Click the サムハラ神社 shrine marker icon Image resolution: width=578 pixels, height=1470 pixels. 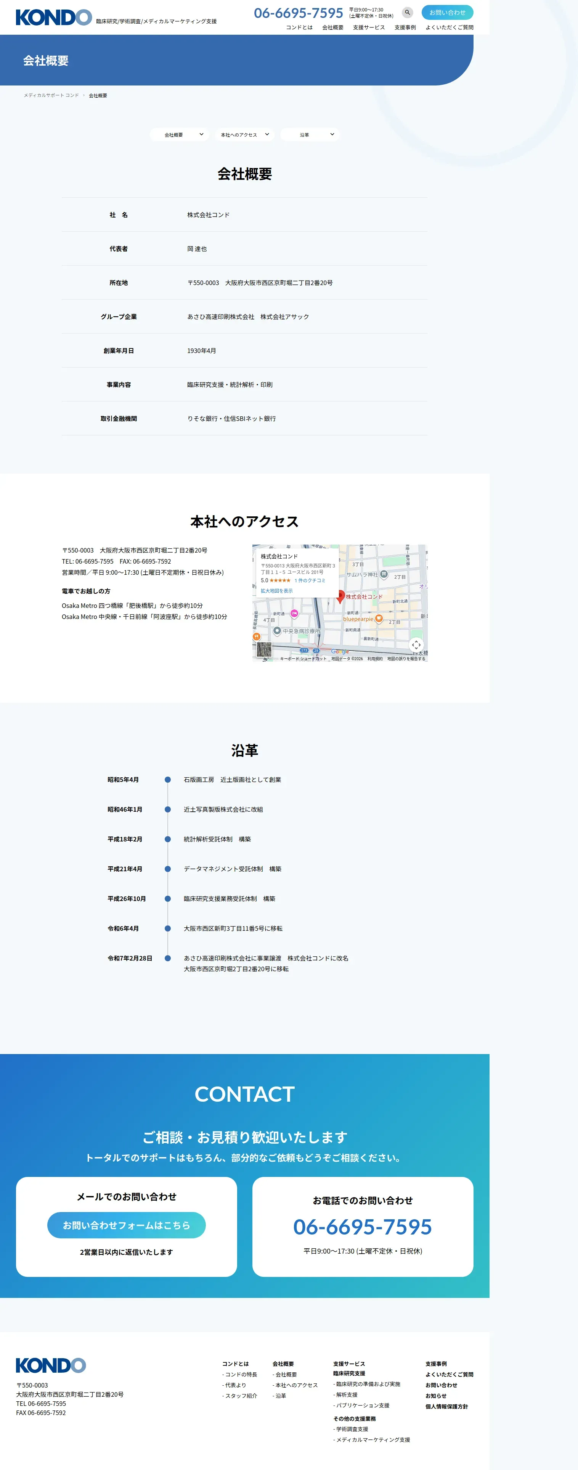pyautogui.click(x=384, y=574)
